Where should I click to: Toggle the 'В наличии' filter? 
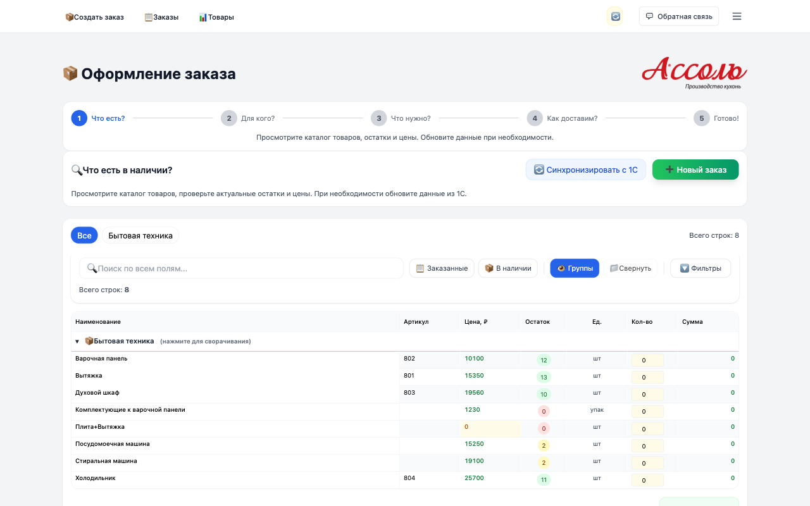508,268
